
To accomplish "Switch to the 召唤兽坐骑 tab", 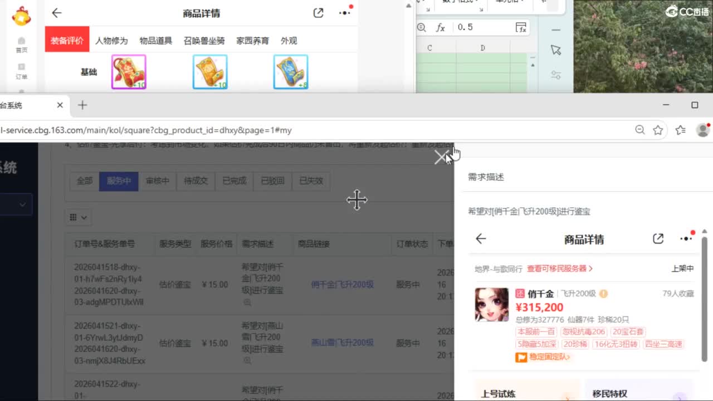I will (x=204, y=41).
